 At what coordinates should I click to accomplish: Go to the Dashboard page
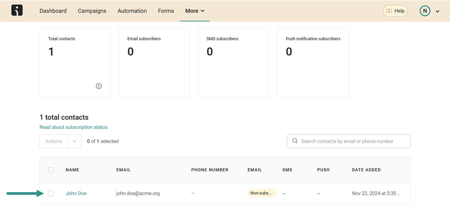[53, 11]
